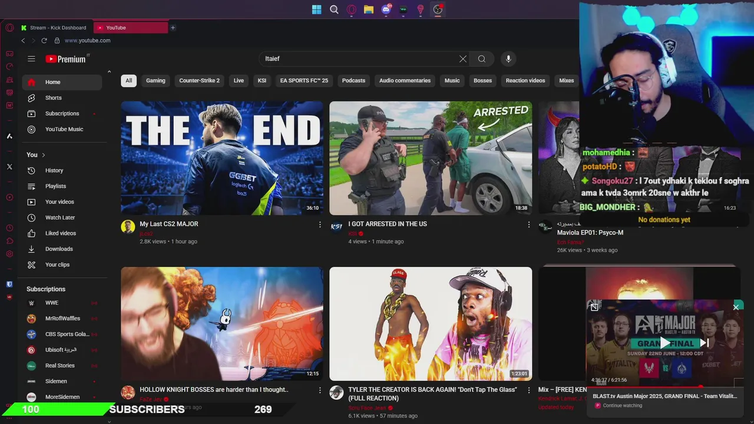Viewport: 754px width, 424px height.
Task: Open Subscriptions in the sidebar
Action: coord(62,114)
